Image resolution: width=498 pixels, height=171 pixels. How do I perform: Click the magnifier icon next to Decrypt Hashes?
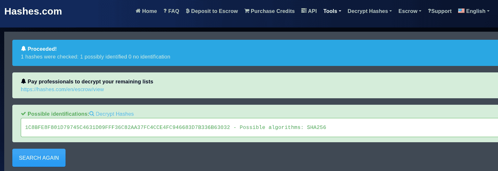(x=92, y=114)
